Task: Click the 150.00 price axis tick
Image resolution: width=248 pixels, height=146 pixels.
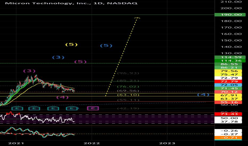Action: (x=231, y=40)
